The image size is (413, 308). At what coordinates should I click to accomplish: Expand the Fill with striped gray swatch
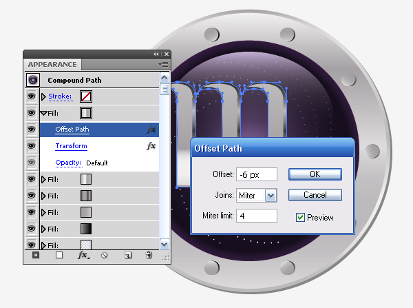pos(43,196)
